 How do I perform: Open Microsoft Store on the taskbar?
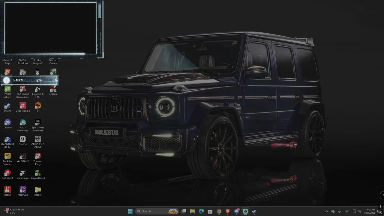[210, 211]
